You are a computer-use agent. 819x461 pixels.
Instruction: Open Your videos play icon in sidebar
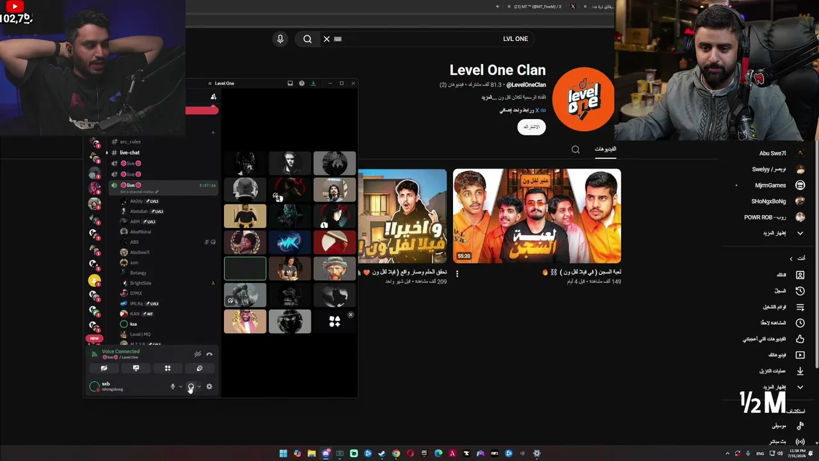(x=800, y=355)
